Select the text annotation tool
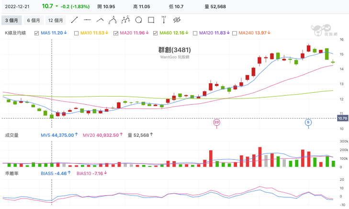This screenshot has height=209, width=349. click(164, 20)
